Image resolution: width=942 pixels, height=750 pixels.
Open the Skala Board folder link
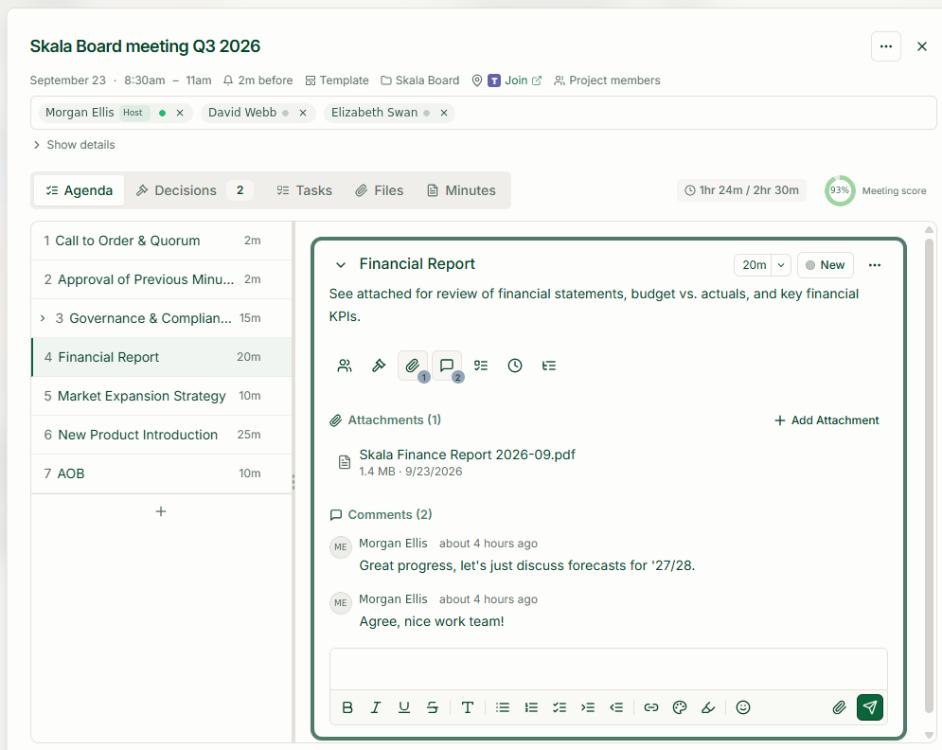click(x=420, y=80)
